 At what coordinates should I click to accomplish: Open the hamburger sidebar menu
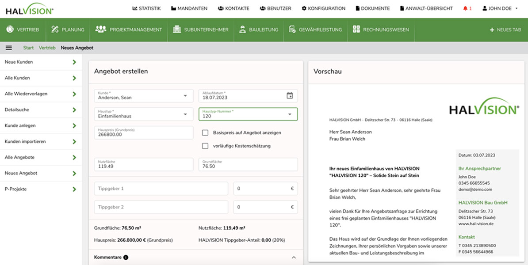(9, 48)
